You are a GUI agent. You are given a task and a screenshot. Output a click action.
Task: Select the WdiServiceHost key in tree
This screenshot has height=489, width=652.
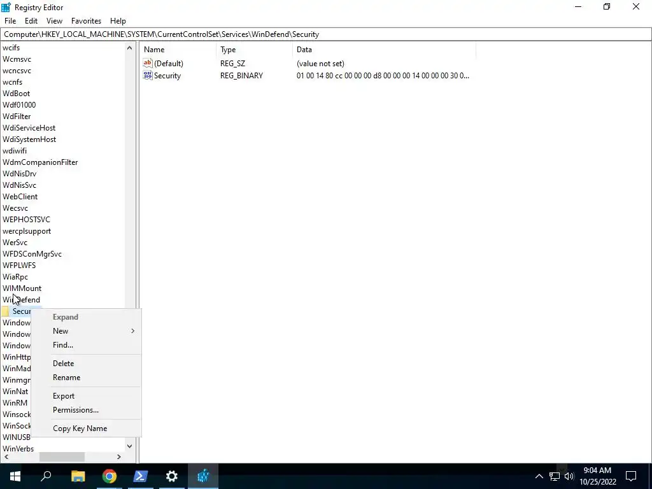click(29, 127)
